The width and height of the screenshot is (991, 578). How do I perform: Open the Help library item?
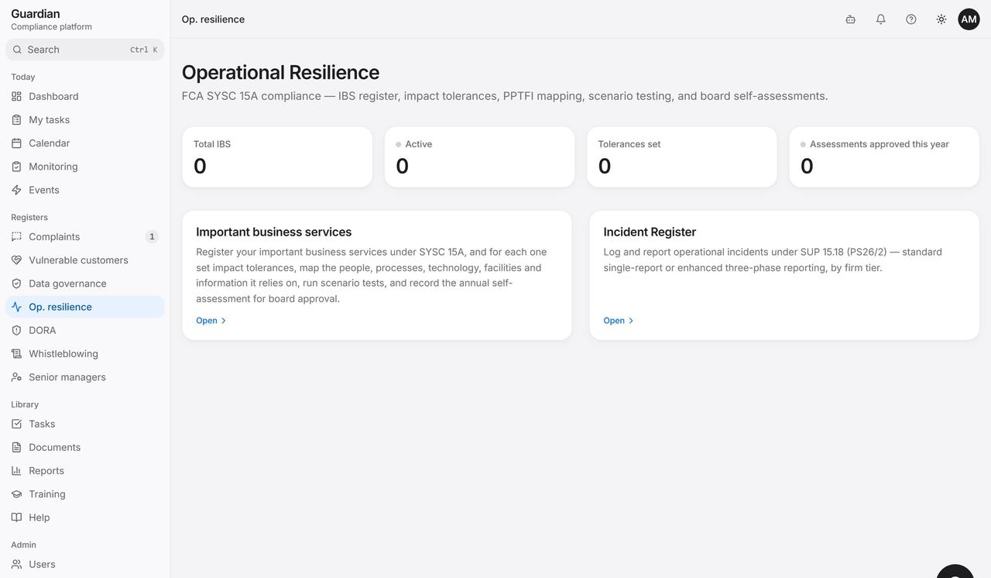[85, 518]
